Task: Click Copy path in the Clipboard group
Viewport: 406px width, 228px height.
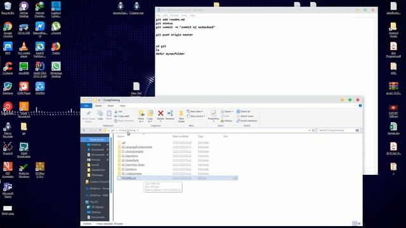Action: coord(122,116)
